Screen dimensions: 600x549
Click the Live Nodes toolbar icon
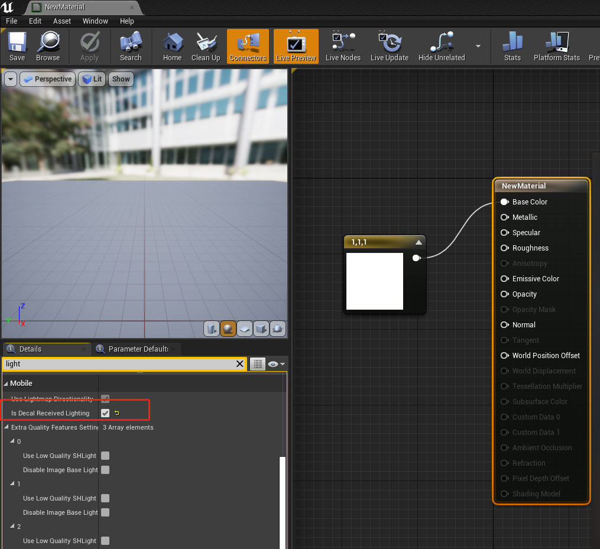pos(343,46)
